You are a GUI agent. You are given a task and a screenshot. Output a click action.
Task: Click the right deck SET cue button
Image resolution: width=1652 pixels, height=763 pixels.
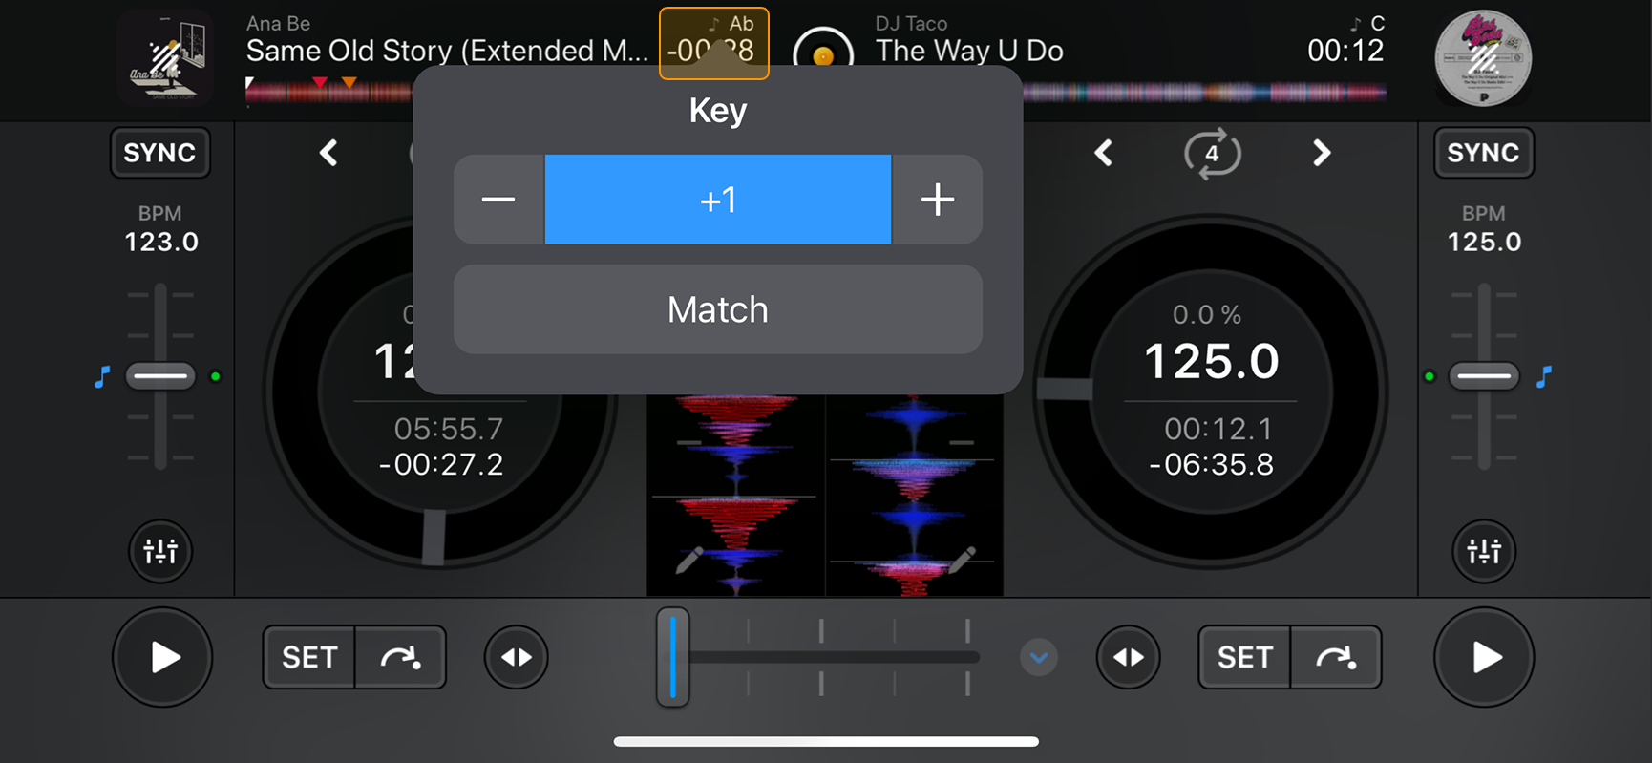(1244, 657)
